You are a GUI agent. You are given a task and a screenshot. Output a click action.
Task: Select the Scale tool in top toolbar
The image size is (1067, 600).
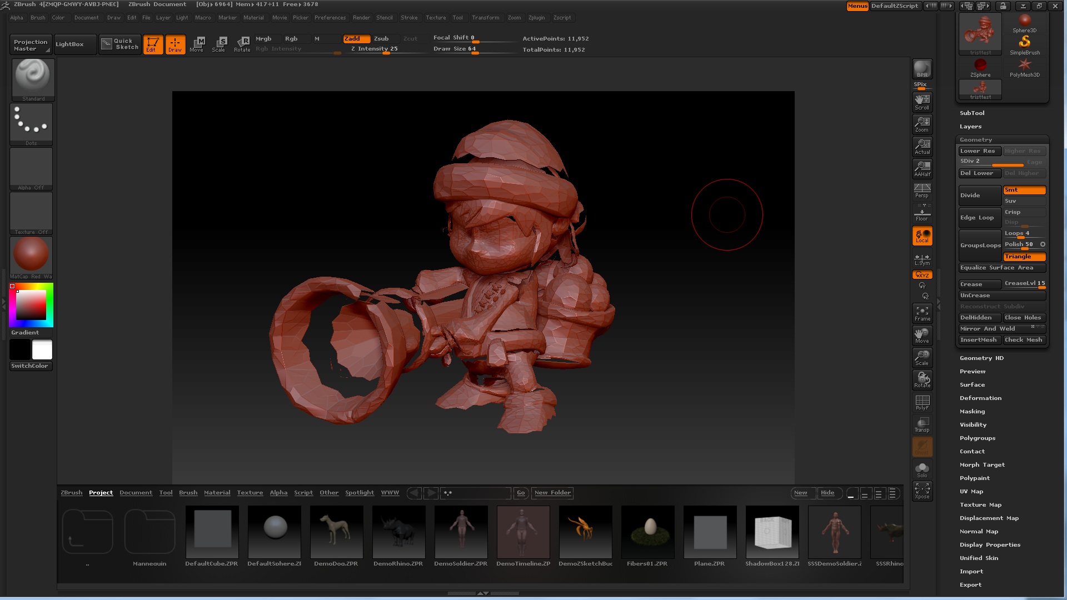coord(219,44)
